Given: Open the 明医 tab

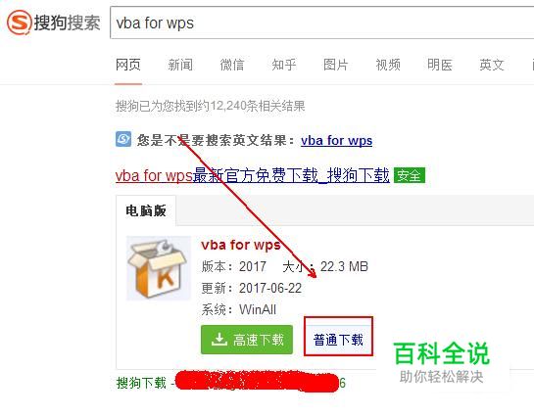Looking at the screenshot, I should click(x=440, y=65).
